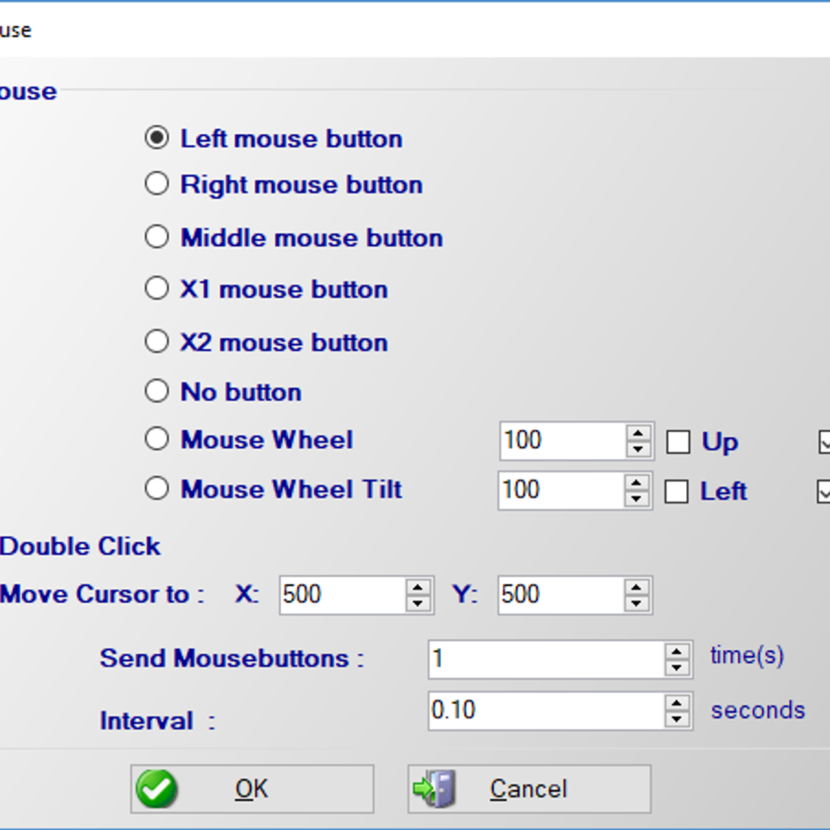Enable the Up checkbox for mouse wheel

coord(678,441)
